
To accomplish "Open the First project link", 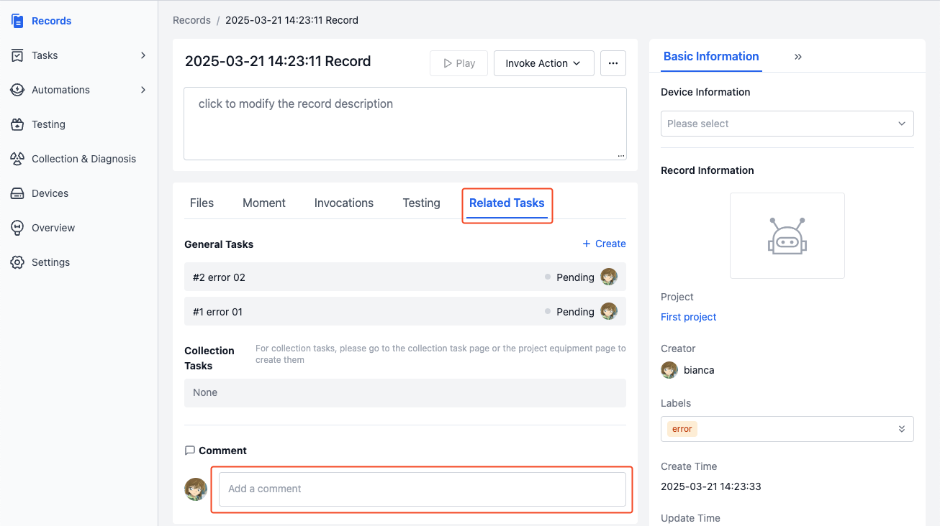I will 689,317.
